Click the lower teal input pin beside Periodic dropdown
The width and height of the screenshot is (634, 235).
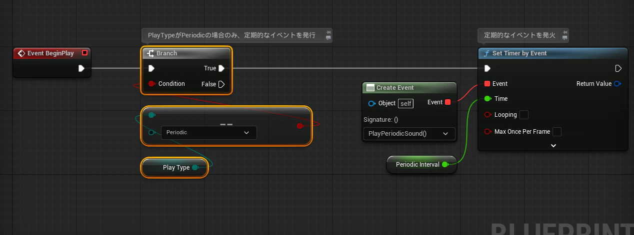point(151,132)
